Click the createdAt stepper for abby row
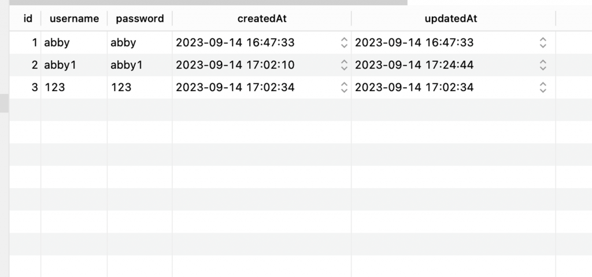 [344, 43]
